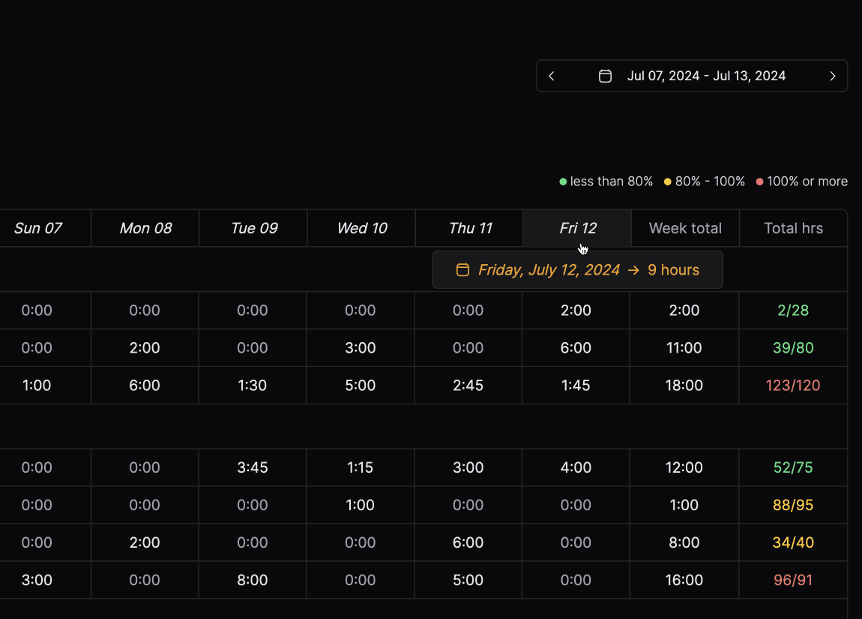The height and width of the screenshot is (619, 862).
Task: Click total hours value 39/80
Action: pos(793,347)
